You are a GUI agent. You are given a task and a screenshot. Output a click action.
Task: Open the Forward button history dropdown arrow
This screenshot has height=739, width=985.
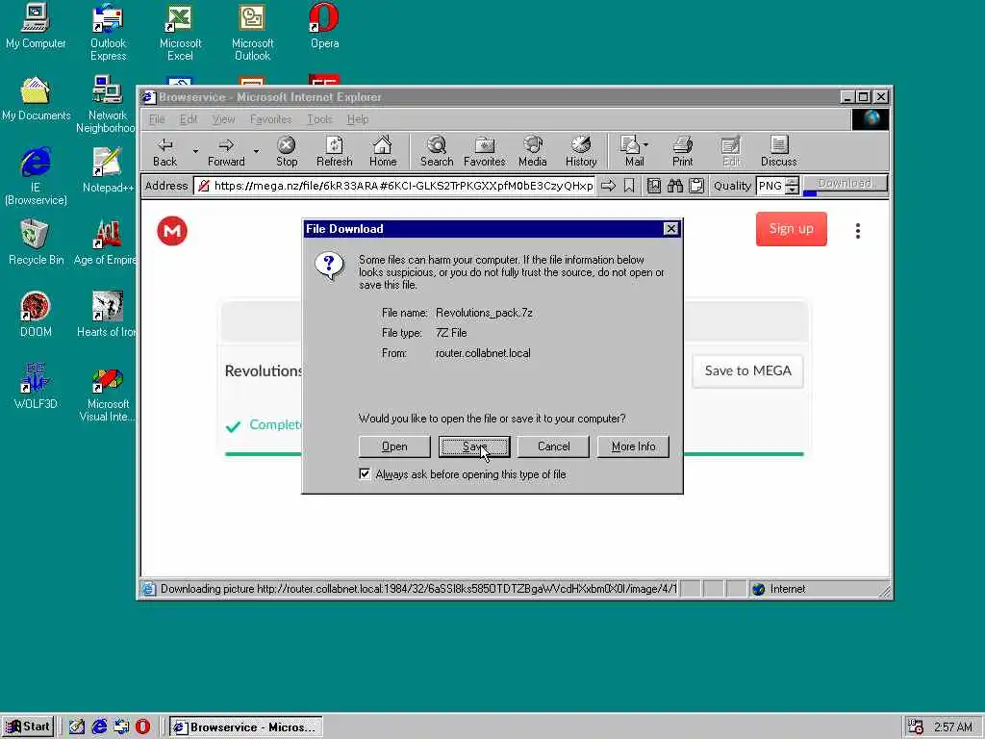[x=256, y=151]
